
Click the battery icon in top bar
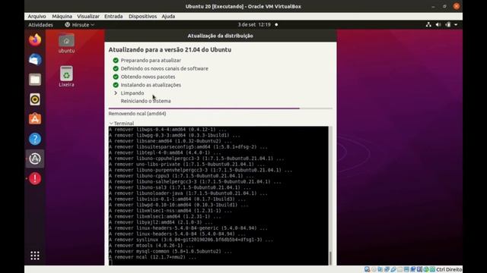(x=448, y=25)
